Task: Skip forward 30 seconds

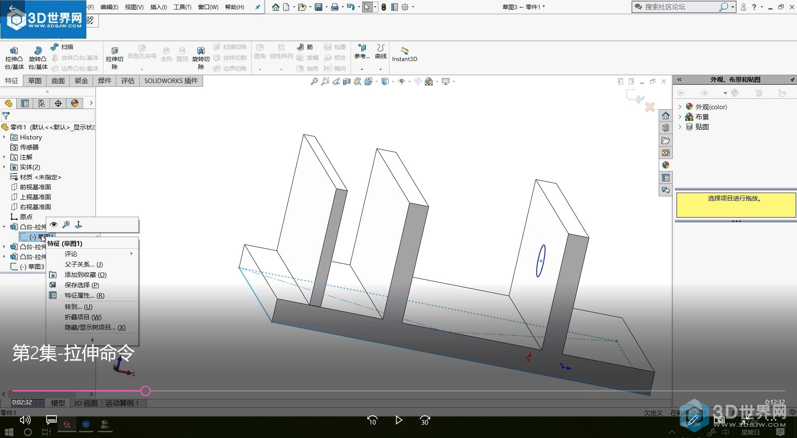Action: pyautogui.click(x=424, y=421)
